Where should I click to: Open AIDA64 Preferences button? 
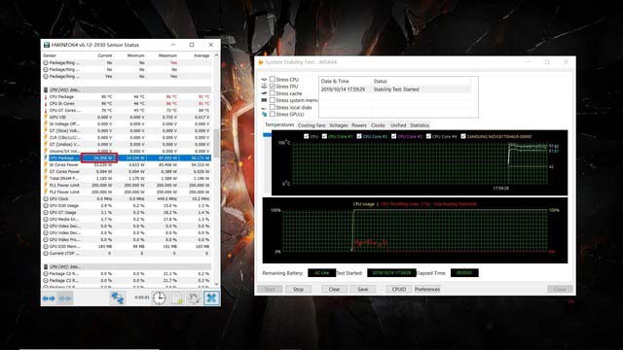pyautogui.click(x=427, y=290)
